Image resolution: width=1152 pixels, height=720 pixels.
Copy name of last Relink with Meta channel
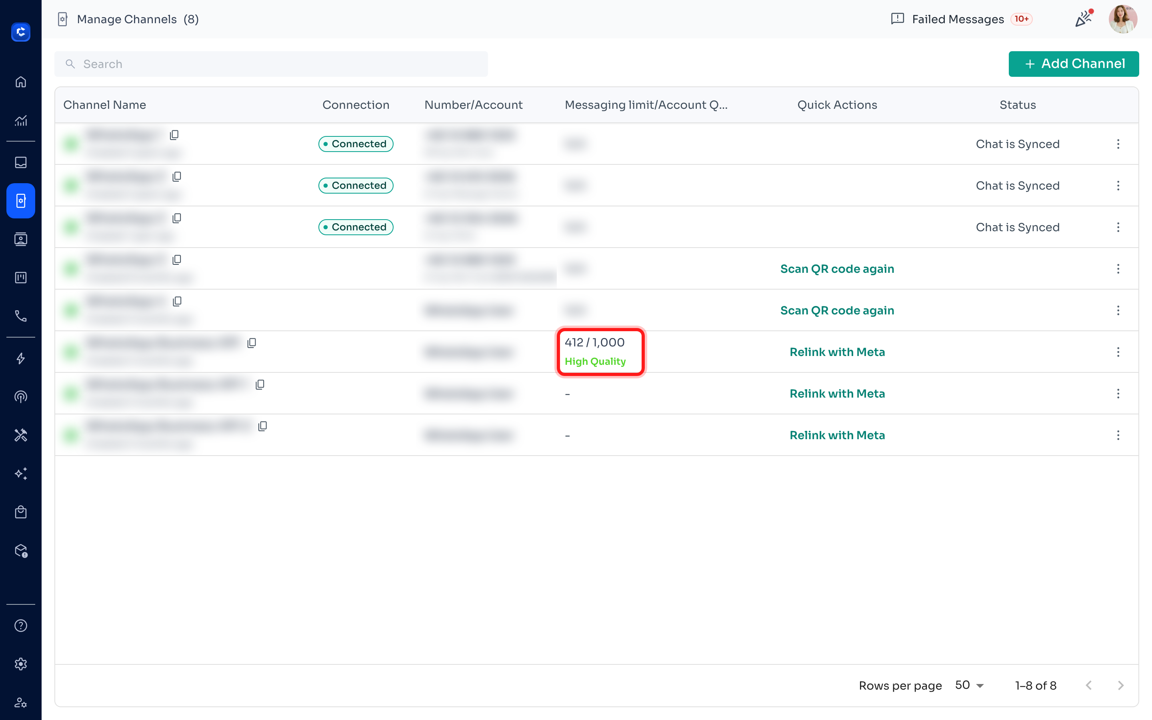coord(262,426)
